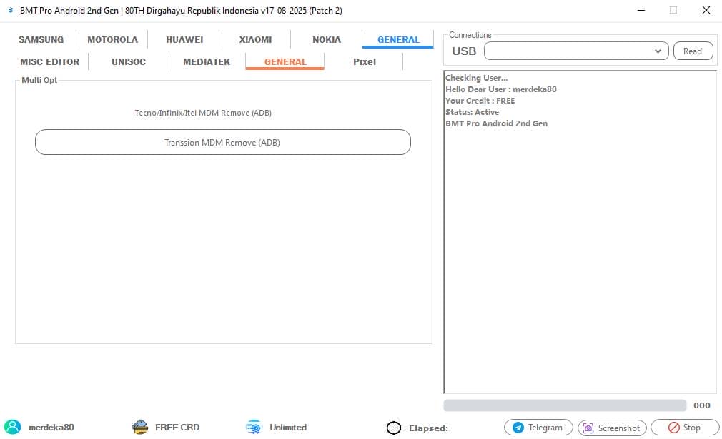
Task: Select the HUAWEI tab
Action: point(184,40)
